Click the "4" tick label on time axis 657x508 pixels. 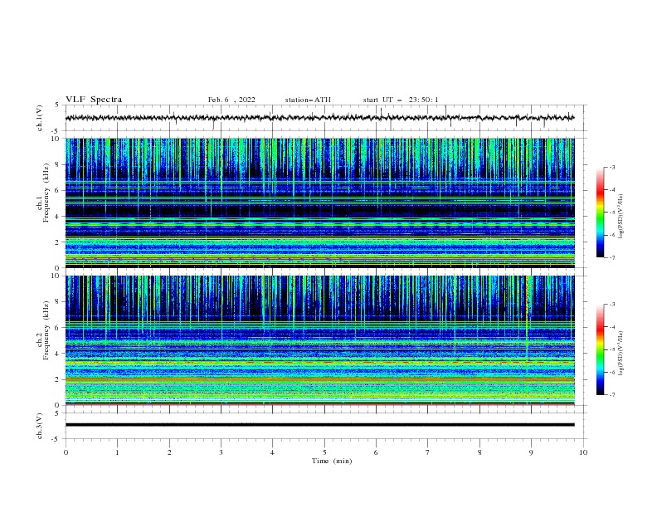pyautogui.click(x=272, y=452)
